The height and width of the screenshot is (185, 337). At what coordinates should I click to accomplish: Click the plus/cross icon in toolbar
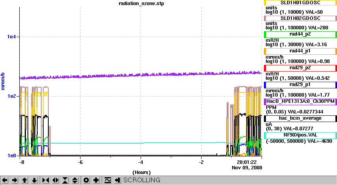click(x=96, y=180)
